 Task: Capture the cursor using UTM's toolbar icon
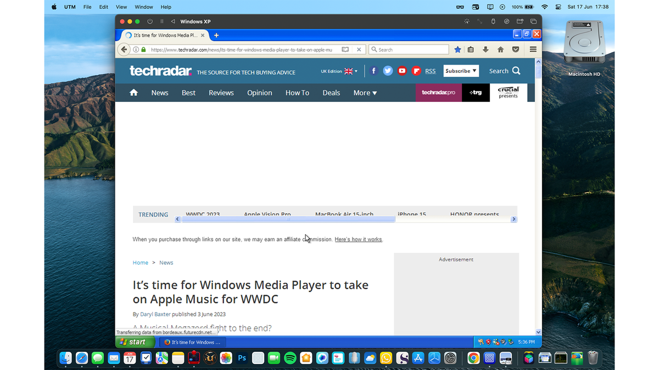coord(467,21)
